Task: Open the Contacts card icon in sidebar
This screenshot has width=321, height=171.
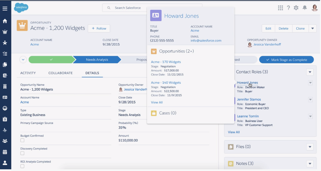Action: pos(5,97)
